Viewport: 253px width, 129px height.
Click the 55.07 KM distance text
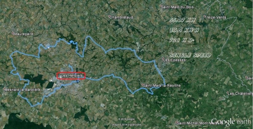point(182,20)
